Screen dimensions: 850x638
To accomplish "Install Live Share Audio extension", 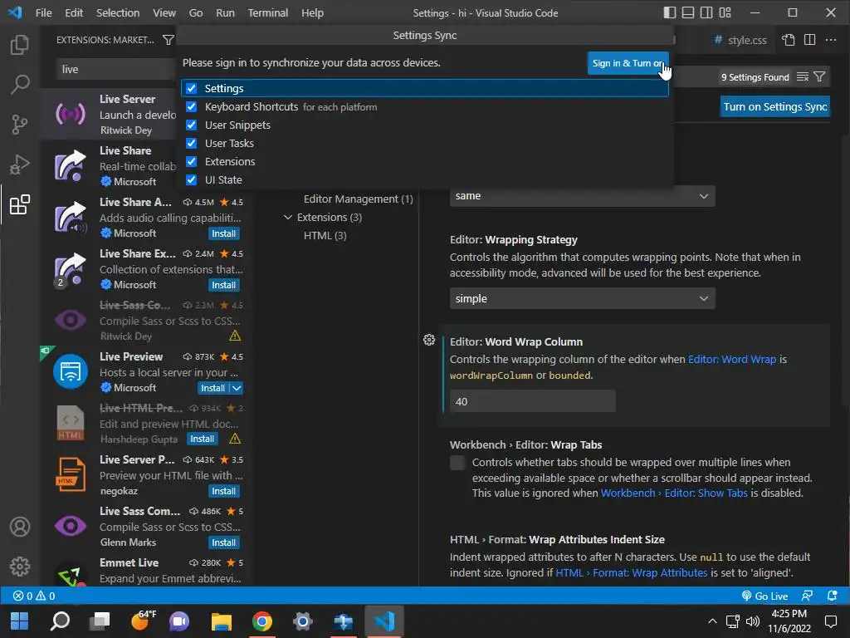I will click(x=223, y=233).
